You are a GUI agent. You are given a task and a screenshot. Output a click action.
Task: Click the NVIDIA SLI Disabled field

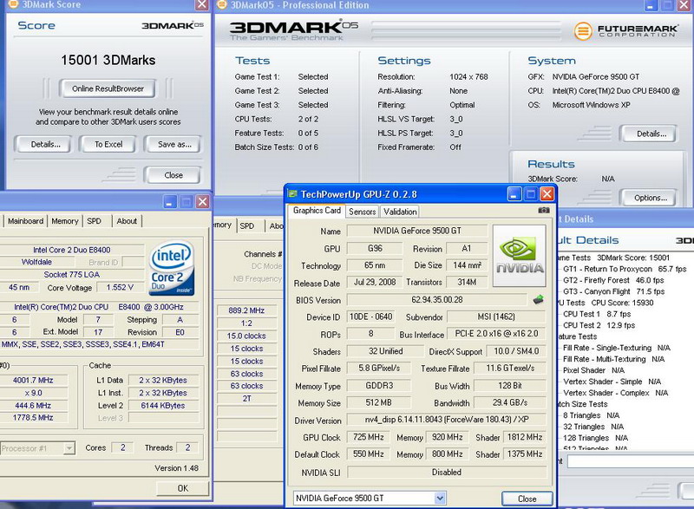447,473
